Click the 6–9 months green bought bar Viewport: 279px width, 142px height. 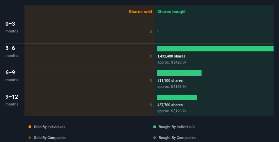179,73
